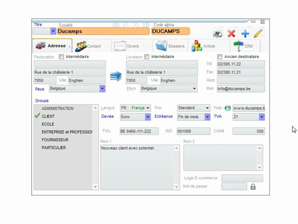Click the Rem 2 text area
This screenshot has height=224, width=298.
(220, 158)
